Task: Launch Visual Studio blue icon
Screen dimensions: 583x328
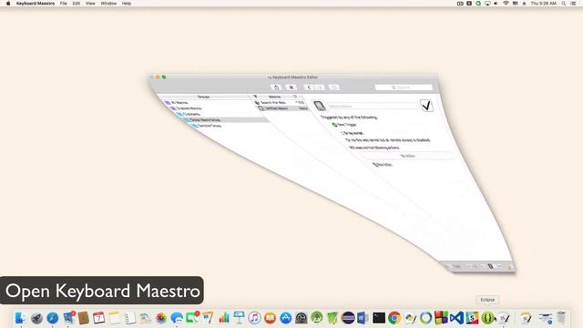Action: (x=457, y=318)
